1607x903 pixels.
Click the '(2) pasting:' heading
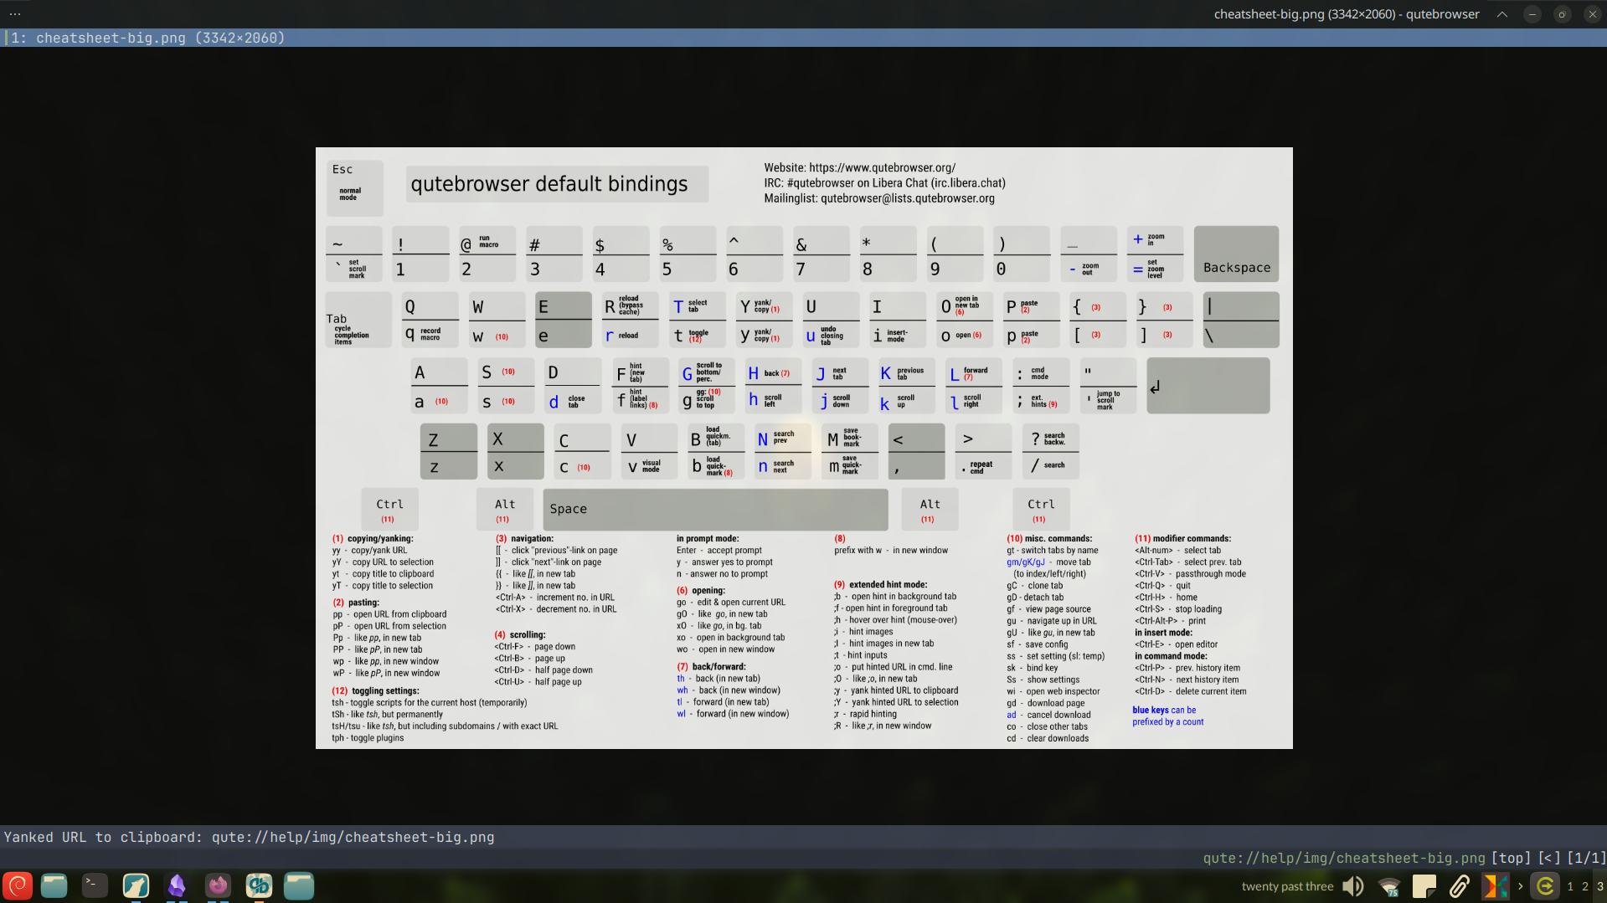click(x=356, y=603)
